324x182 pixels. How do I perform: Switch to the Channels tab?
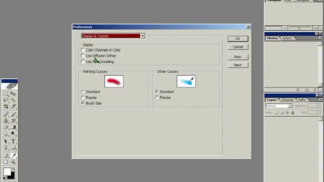pos(287,100)
